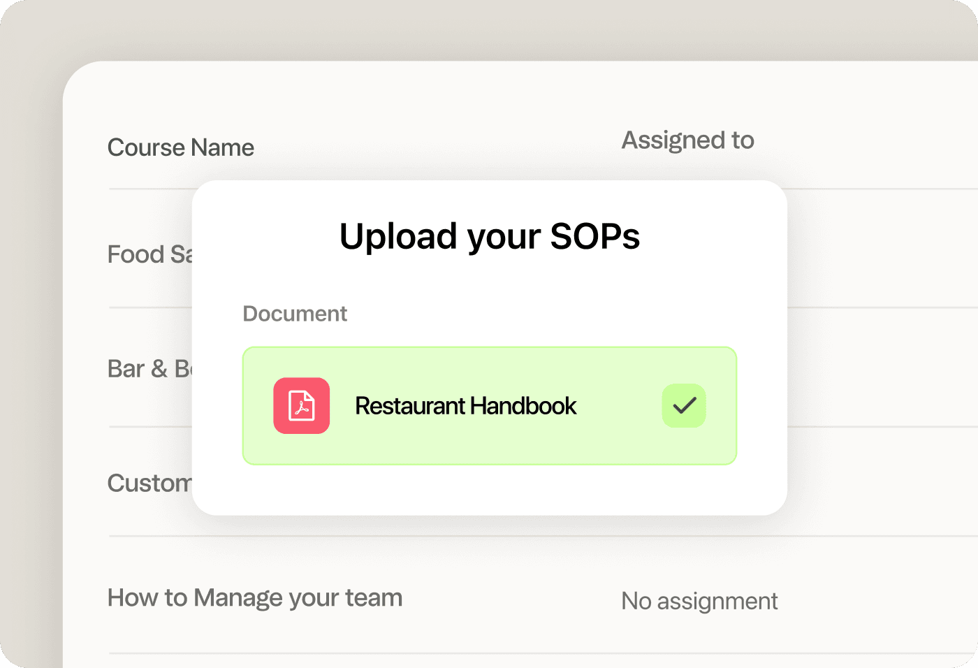Image resolution: width=978 pixels, height=668 pixels.
Task: Click the Assigned to column header
Action: 688,140
